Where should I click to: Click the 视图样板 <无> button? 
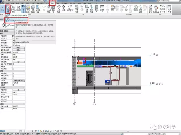18,90
